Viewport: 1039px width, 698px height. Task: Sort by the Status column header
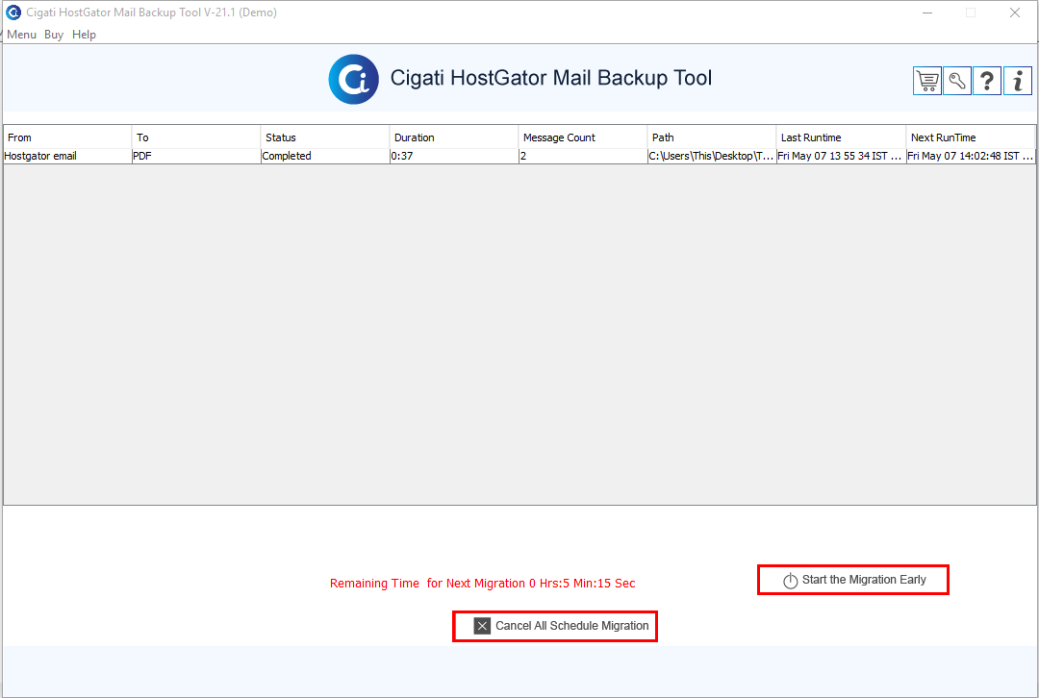325,137
